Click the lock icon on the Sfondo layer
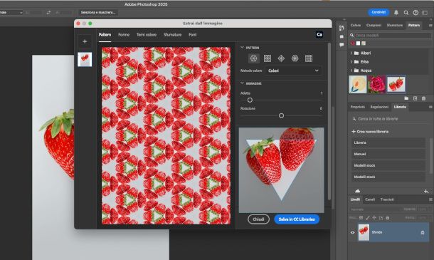Image resolution: width=434 pixels, height=260 pixels. click(423, 232)
